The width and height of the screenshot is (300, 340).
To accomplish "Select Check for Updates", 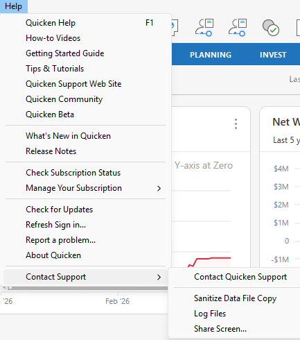I will pos(85,210).
